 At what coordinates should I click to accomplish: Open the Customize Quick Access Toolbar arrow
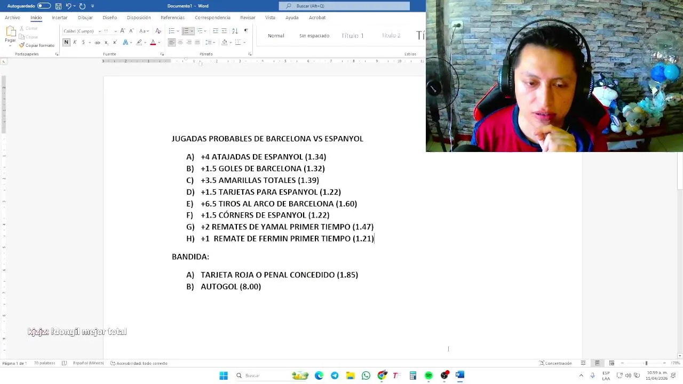(x=92, y=6)
